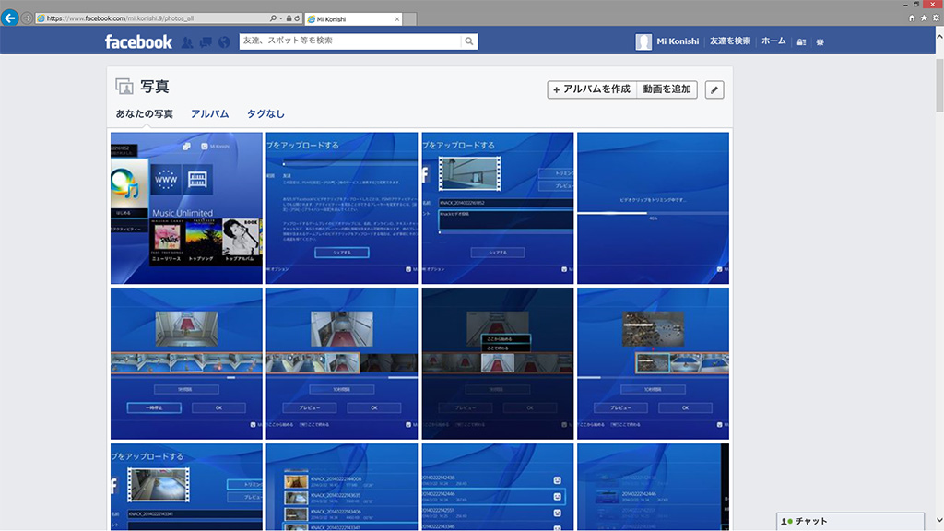Open the messages icon
This screenshot has height=531, width=944.
pyautogui.click(x=206, y=41)
